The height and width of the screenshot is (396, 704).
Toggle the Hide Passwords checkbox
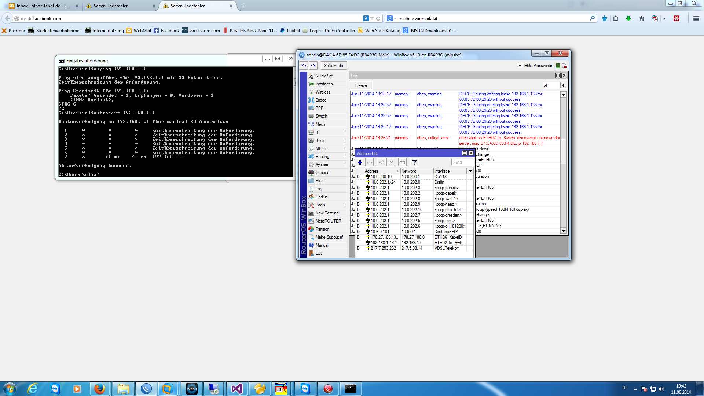pos(520,65)
